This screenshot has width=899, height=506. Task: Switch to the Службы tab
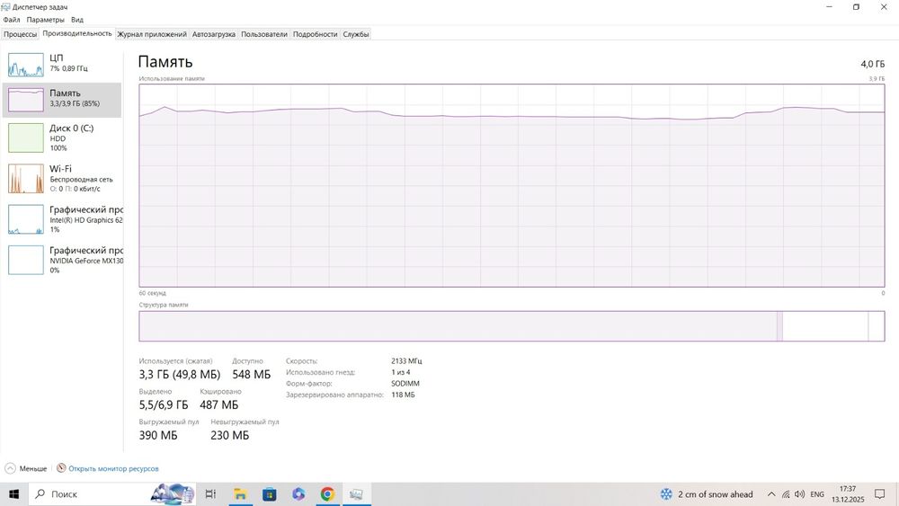[355, 34]
